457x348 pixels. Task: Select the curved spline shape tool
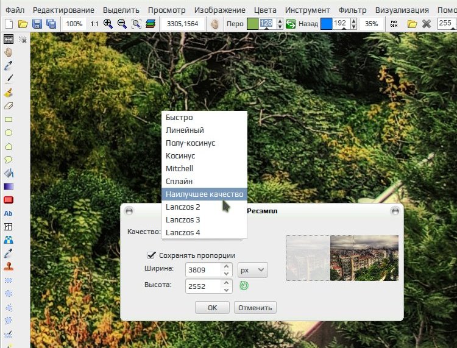(9, 160)
